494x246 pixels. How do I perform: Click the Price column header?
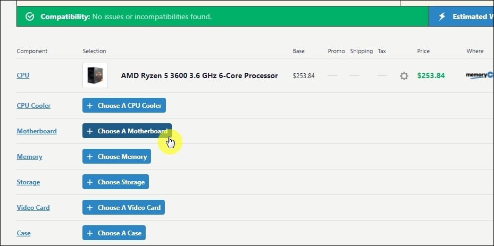(x=423, y=51)
